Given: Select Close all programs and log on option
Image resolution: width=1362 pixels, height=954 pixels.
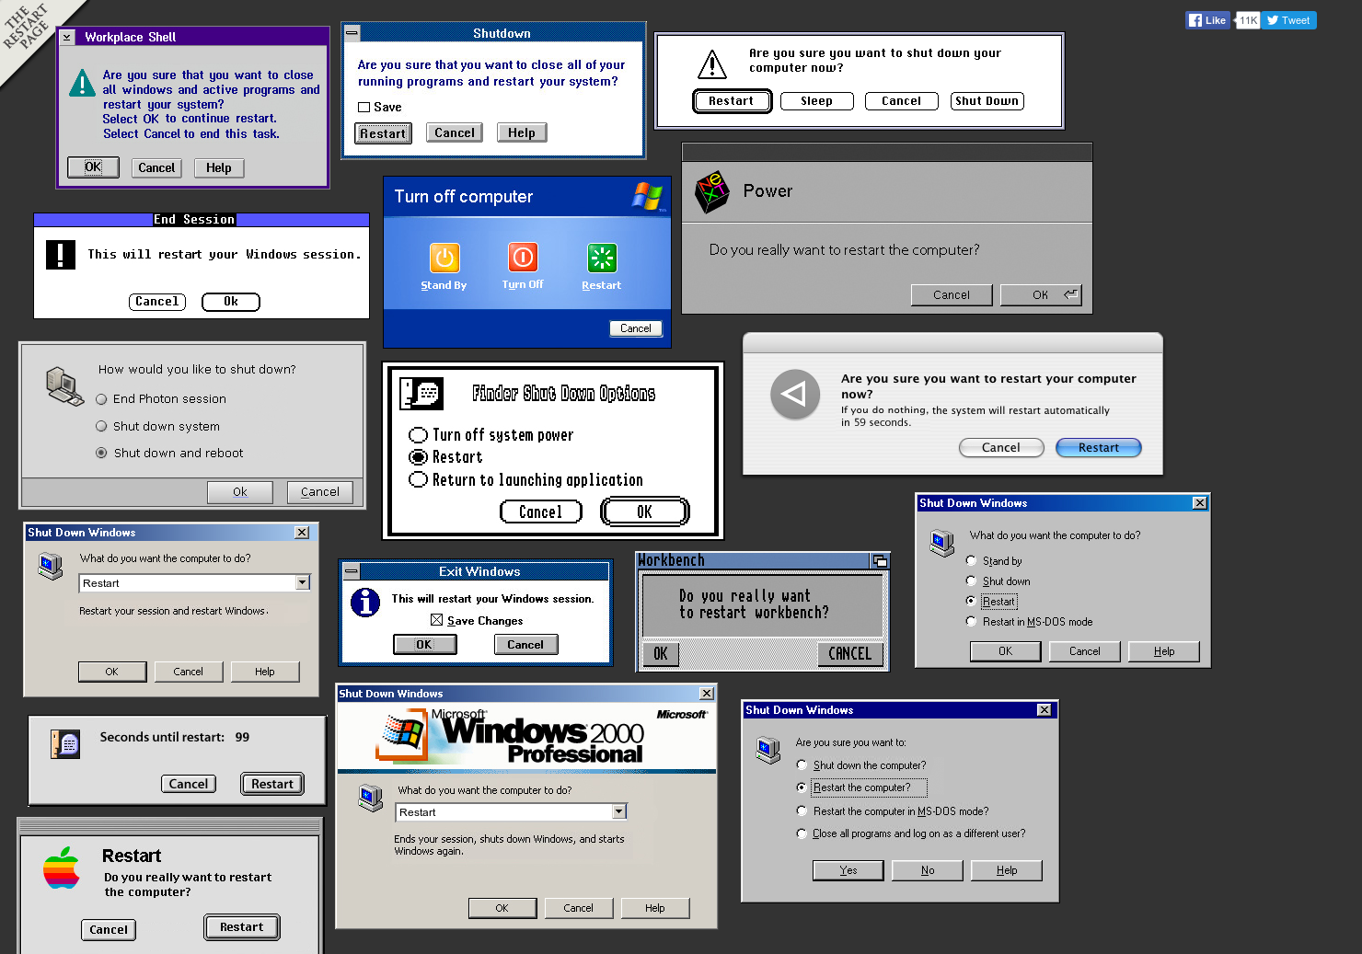Looking at the screenshot, I should click(802, 833).
